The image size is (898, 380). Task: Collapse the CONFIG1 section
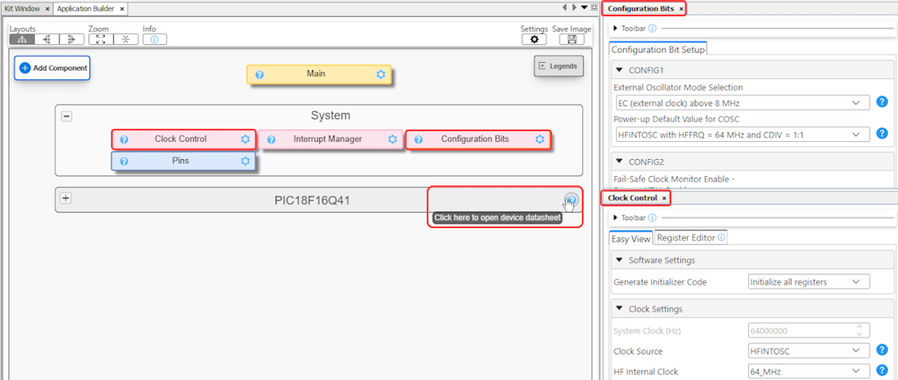pyautogui.click(x=620, y=71)
